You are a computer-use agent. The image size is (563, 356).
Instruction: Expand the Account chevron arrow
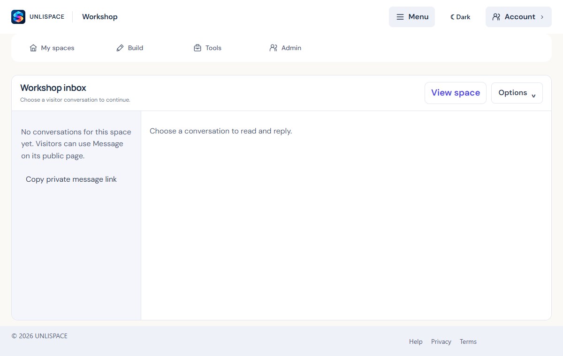point(542,17)
